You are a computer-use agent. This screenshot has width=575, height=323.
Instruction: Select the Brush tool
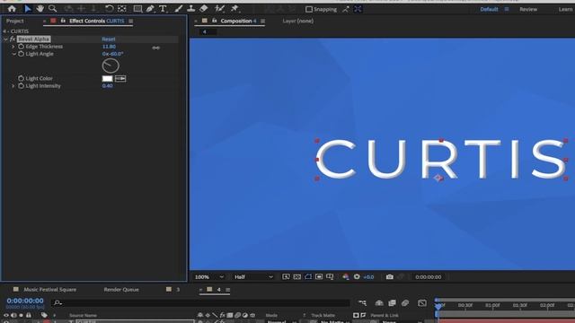(179, 9)
